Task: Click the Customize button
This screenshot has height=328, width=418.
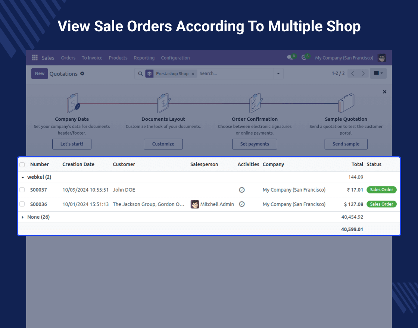Action: point(163,144)
